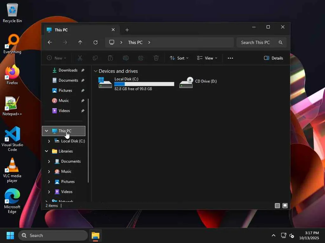Click This PC breadcrumb in address bar
325x243 pixels.
[135, 42]
